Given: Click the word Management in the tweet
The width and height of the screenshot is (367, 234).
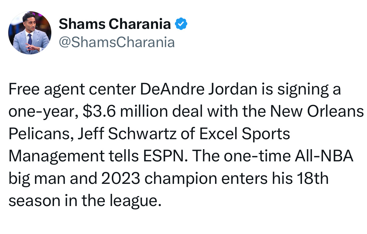Looking at the screenshot, I should pyautogui.click(x=56, y=157).
